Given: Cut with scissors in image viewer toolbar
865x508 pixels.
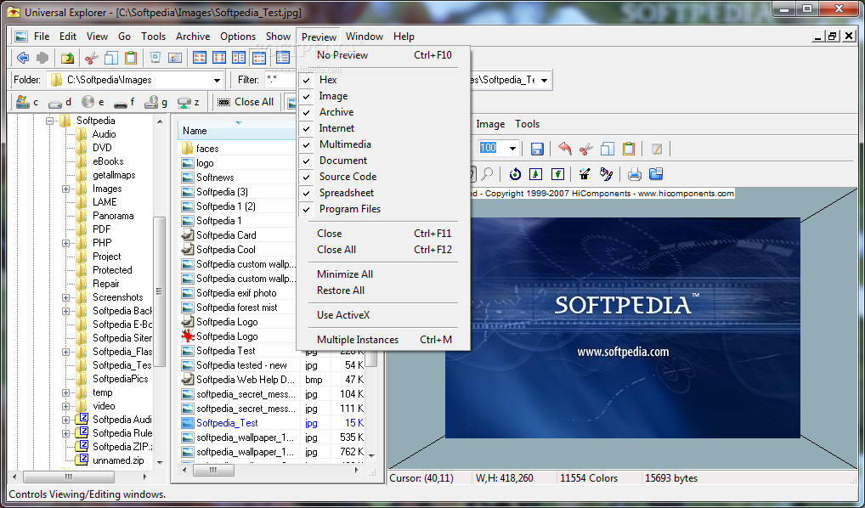Looking at the screenshot, I should click(585, 149).
